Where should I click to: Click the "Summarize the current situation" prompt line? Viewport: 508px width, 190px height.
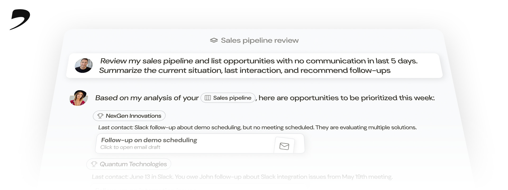point(244,70)
